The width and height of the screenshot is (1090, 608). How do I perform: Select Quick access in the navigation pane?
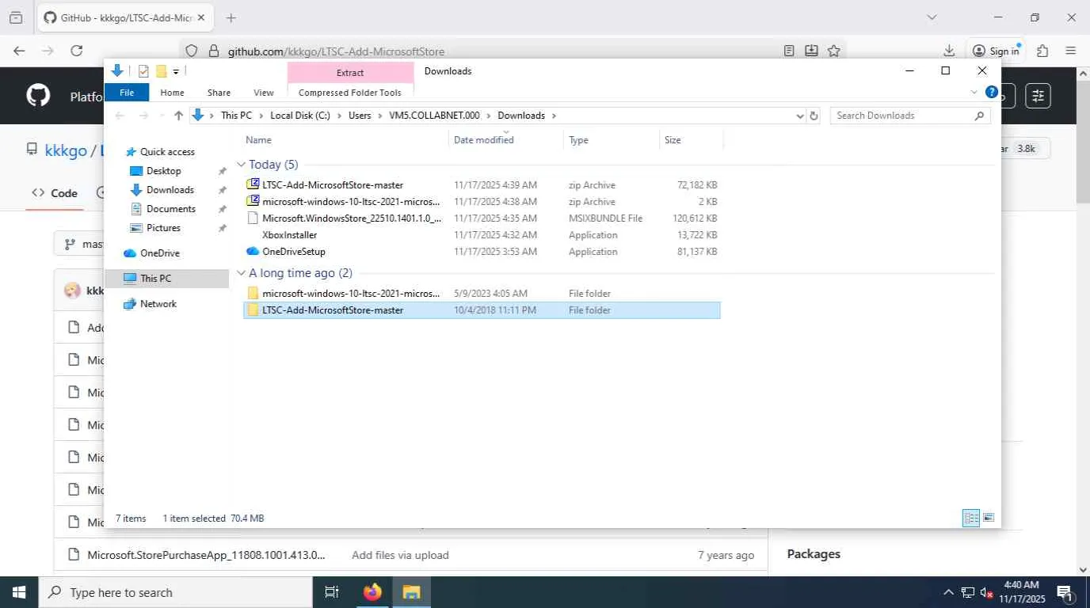point(167,152)
